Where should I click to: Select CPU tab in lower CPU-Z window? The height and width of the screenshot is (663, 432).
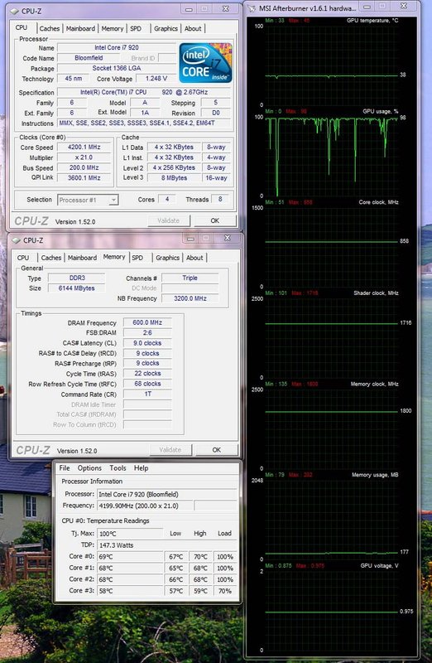(23, 258)
